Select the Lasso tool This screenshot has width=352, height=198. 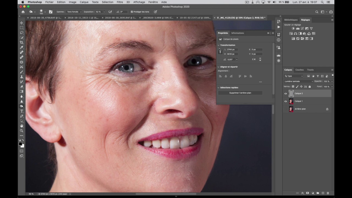pyautogui.click(x=22, y=33)
